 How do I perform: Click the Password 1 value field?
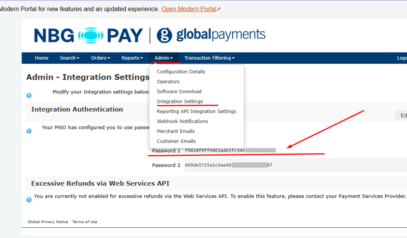coord(230,150)
